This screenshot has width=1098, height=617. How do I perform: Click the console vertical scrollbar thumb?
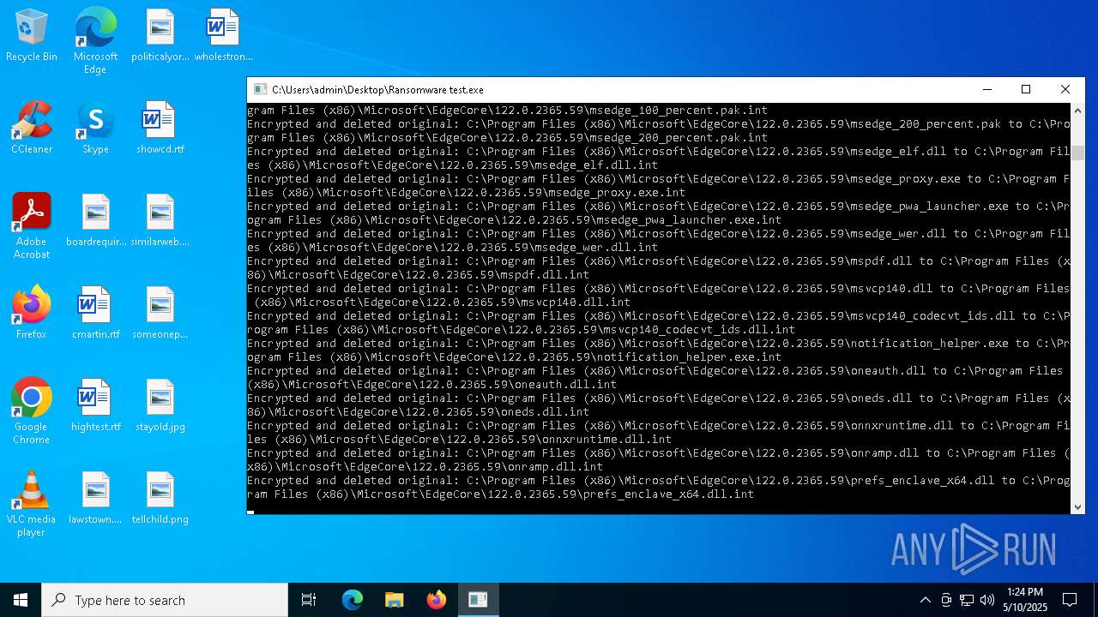(1078, 153)
